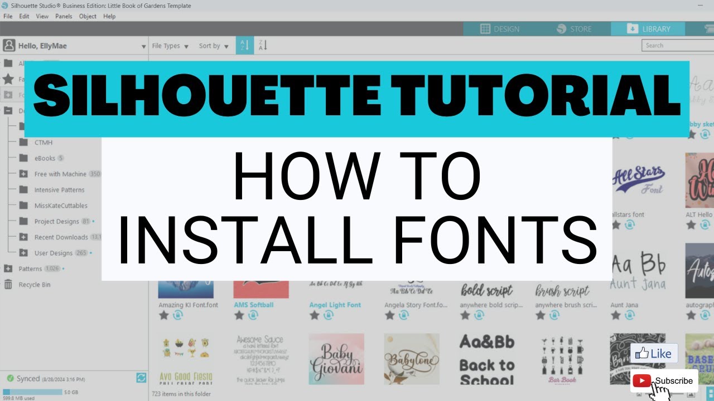Select the Awesome Sauce font thumbnail
This screenshot has width=714, height=401.
(x=260, y=359)
